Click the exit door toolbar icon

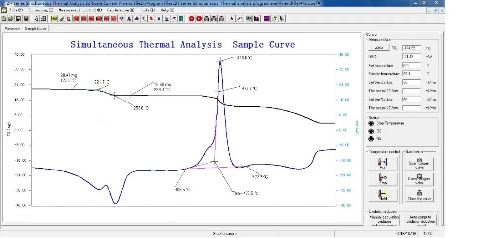tap(282, 19)
